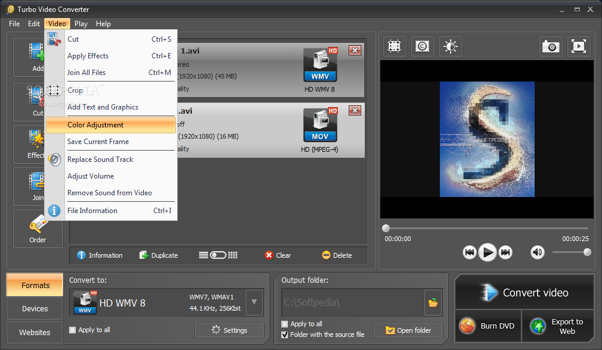
Task: Click the Burn DVD button
Action: [x=488, y=326]
